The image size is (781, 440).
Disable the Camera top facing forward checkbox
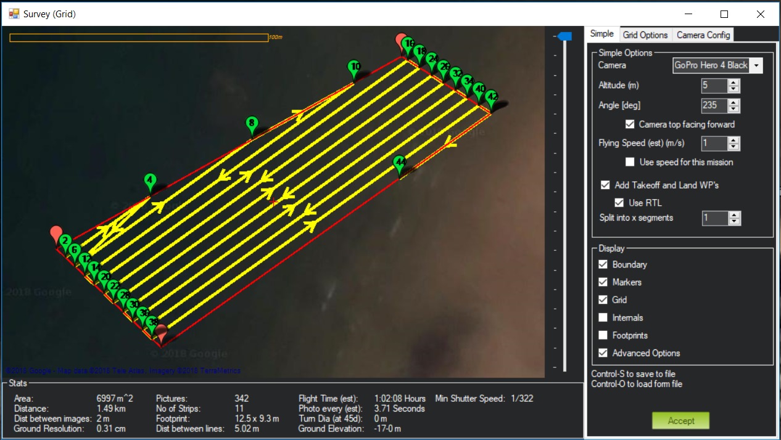point(630,124)
